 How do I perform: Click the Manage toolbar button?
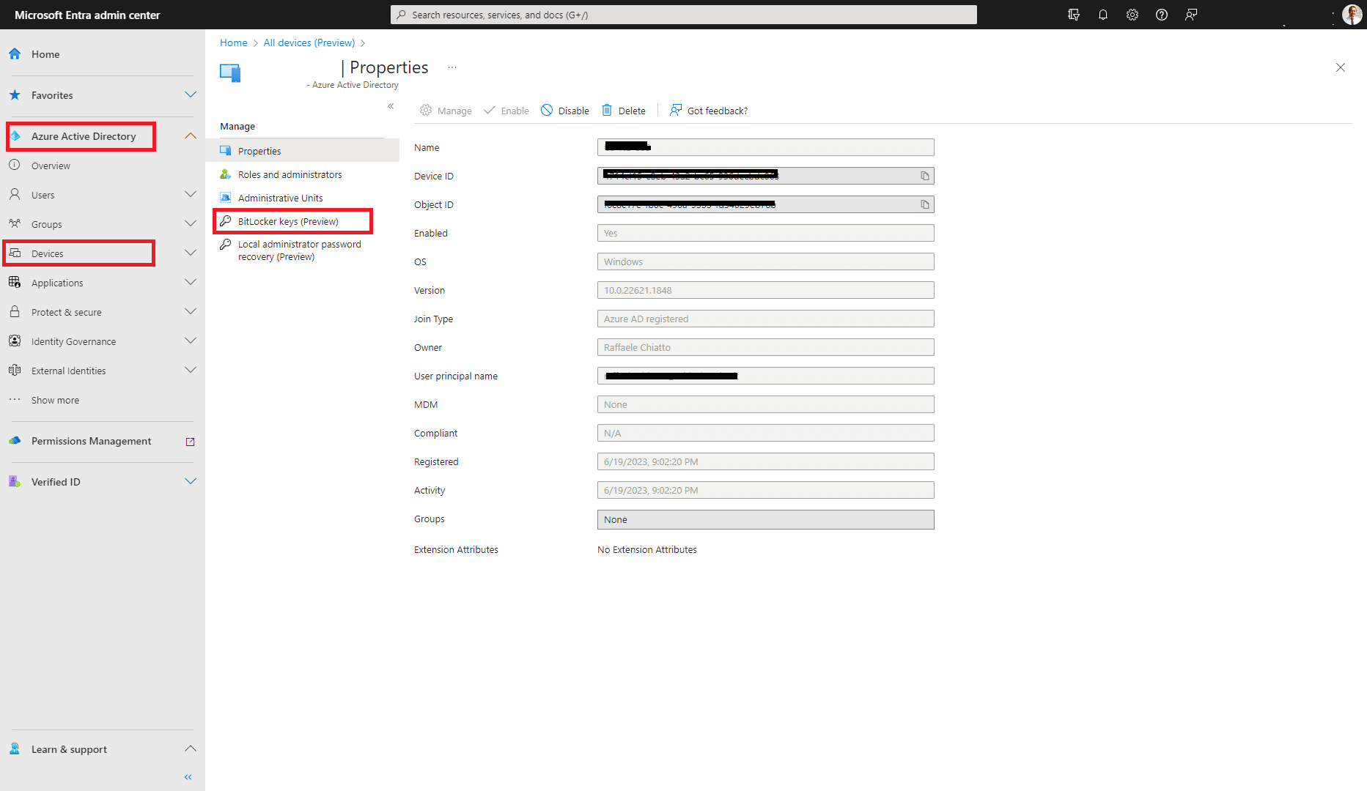(446, 111)
